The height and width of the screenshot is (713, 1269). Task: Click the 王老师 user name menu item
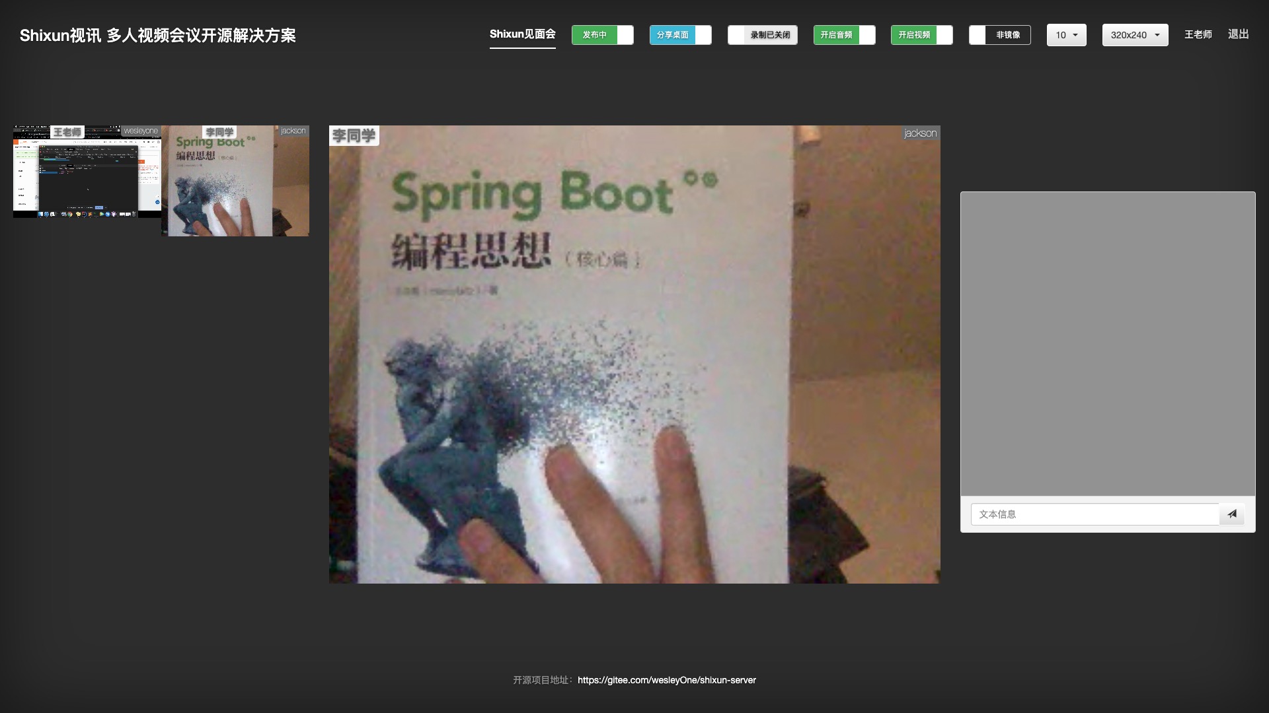pyautogui.click(x=1198, y=34)
